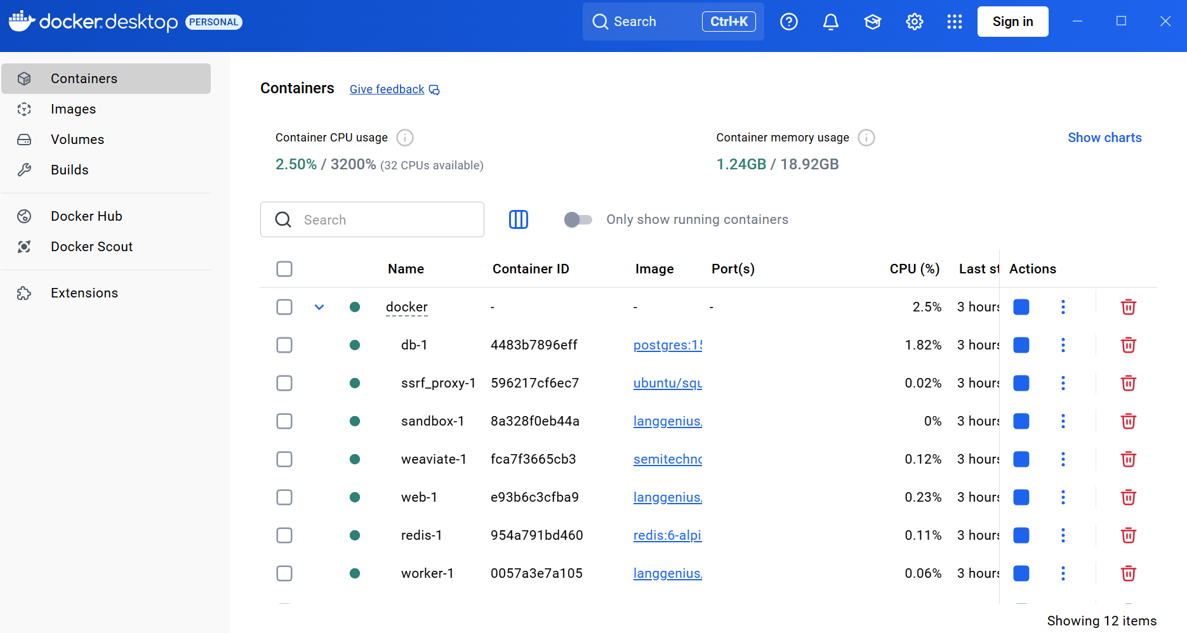This screenshot has width=1187, height=633.
Task: Stop the ssrf_proxy-1 container
Action: pyautogui.click(x=1021, y=383)
